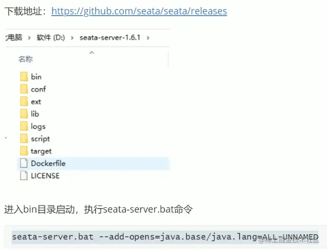327x251 pixels.
Task: Click the 电脑 breadcrumb segment
Action: (x=14, y=37)
